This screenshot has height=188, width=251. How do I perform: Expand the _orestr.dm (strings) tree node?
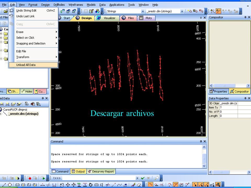click(x=1, y=114)
